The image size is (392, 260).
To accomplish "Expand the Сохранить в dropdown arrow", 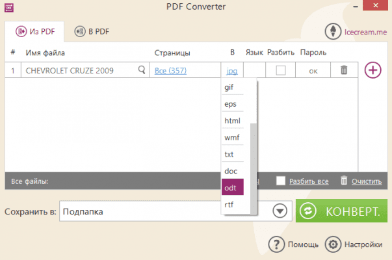I will [280, 211].
